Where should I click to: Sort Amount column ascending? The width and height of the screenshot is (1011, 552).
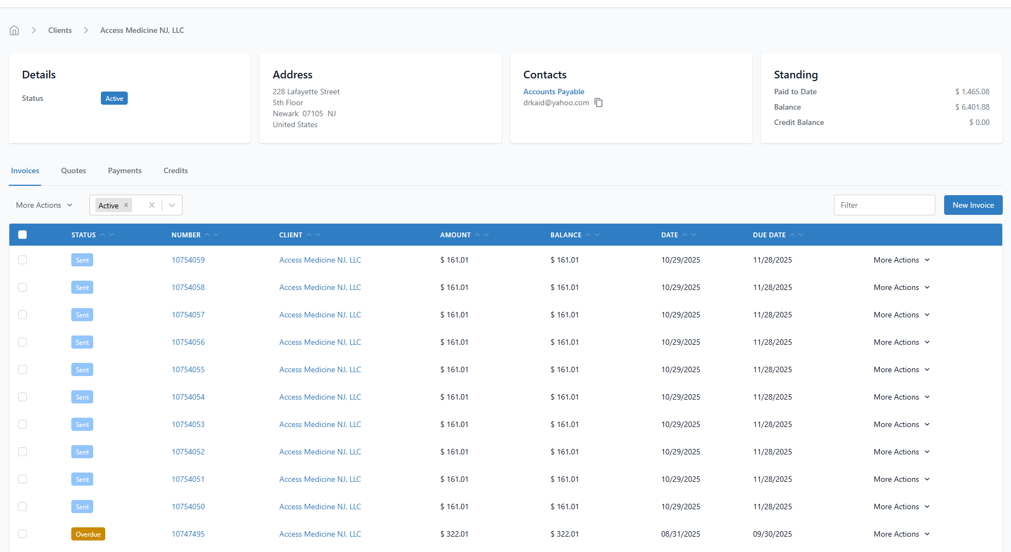click(478, 235)
